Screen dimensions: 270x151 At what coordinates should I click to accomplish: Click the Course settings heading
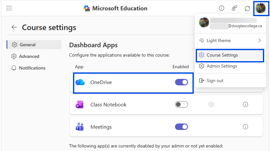(49, 27)
